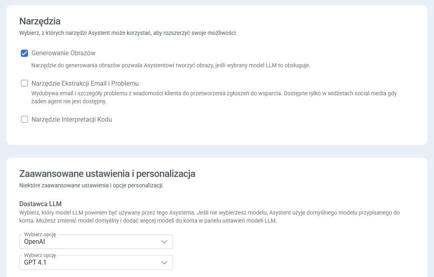Click the email extraction tool description text
The image size is (434, 277).
pyautogui.click(x=214, y=97)
